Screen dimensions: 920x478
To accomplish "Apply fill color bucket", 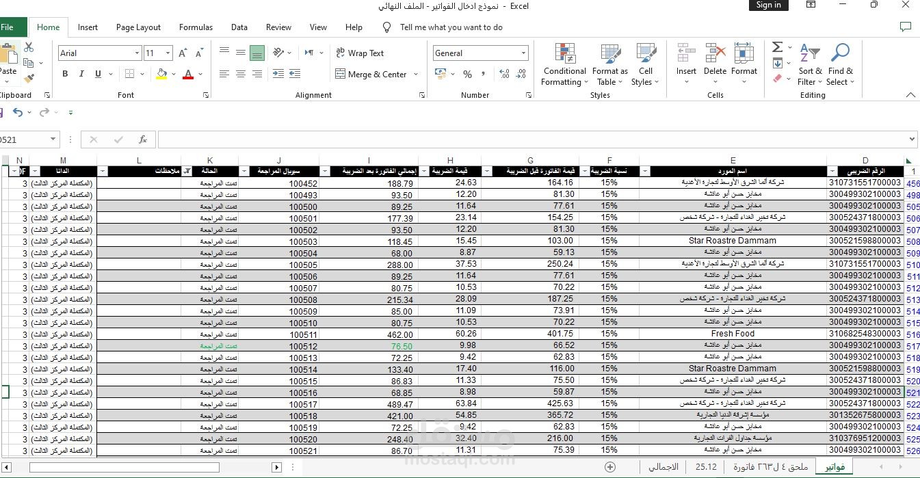I will pyautogui.click(x=161, y=74).
